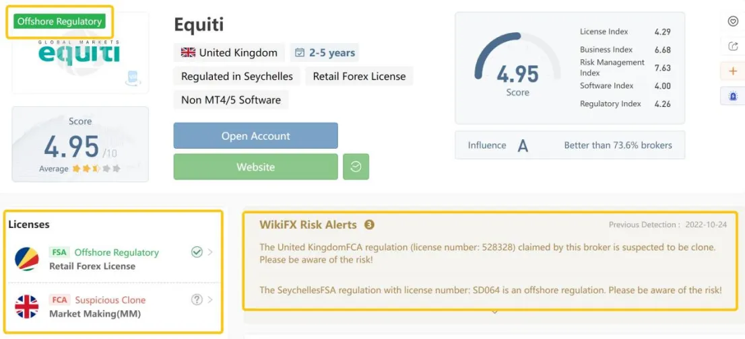Click Better than 73.6% brokers text
Image resolution: width=745 pixels, height=339 pixels.
coord(618,145)
